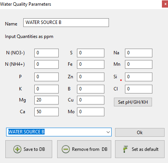Click the Set as default button
168x163 pixels.
click(x=140, y=149)
